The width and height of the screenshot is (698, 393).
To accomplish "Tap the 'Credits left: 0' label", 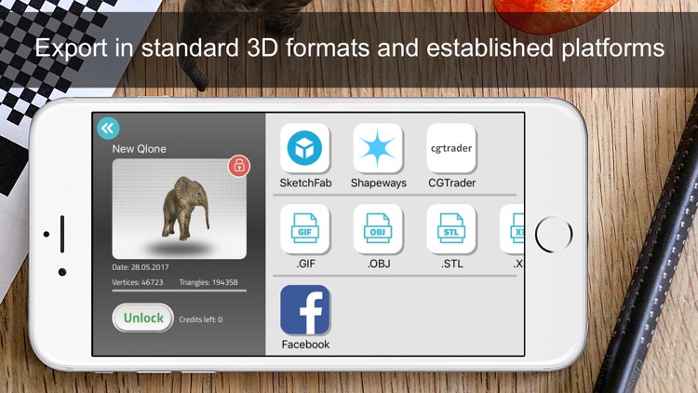I will pyautogui.click(x=201, y=319).
